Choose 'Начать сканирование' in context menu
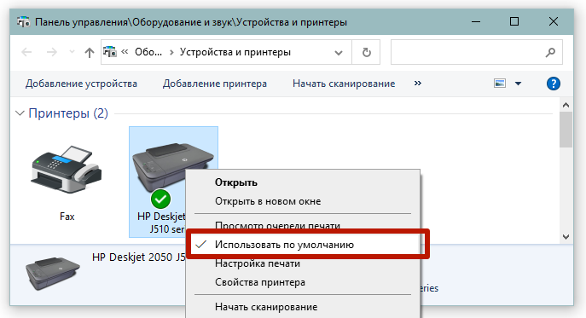This screenshot has width=586, height=318. point(266,307)
